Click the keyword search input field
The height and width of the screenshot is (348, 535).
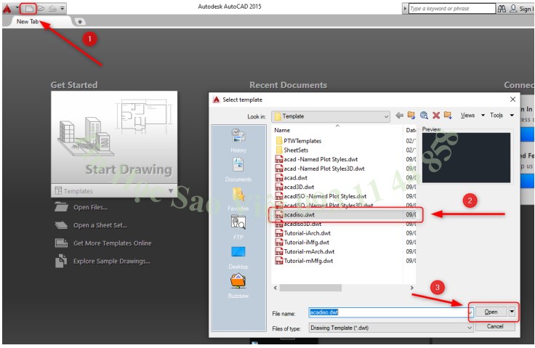point(451,9)
